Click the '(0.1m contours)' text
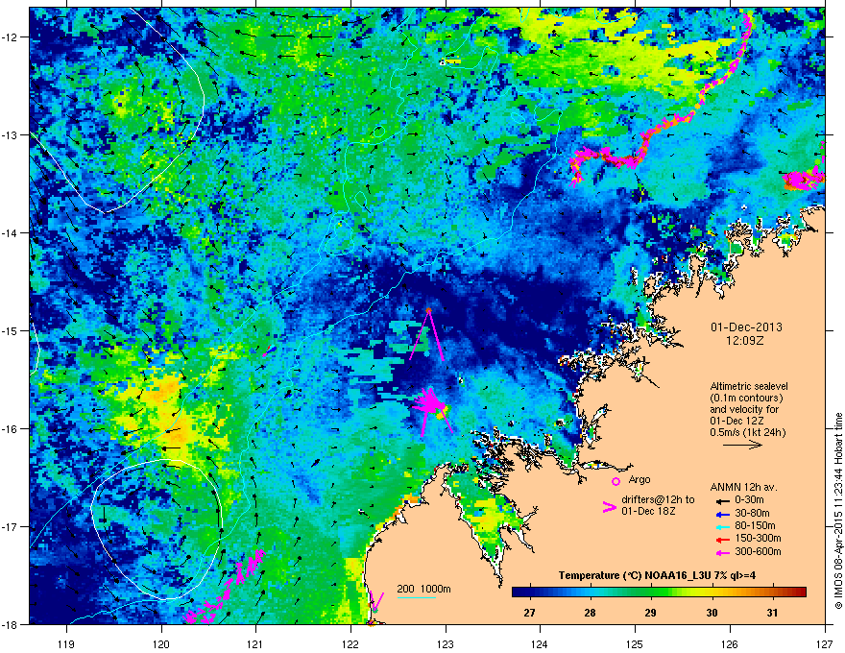The width and height of the screenshot is (845, 653). coord(746,399)
